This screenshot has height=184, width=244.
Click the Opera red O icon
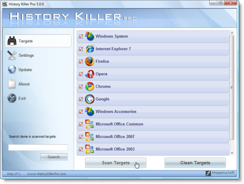click(90, 74)
